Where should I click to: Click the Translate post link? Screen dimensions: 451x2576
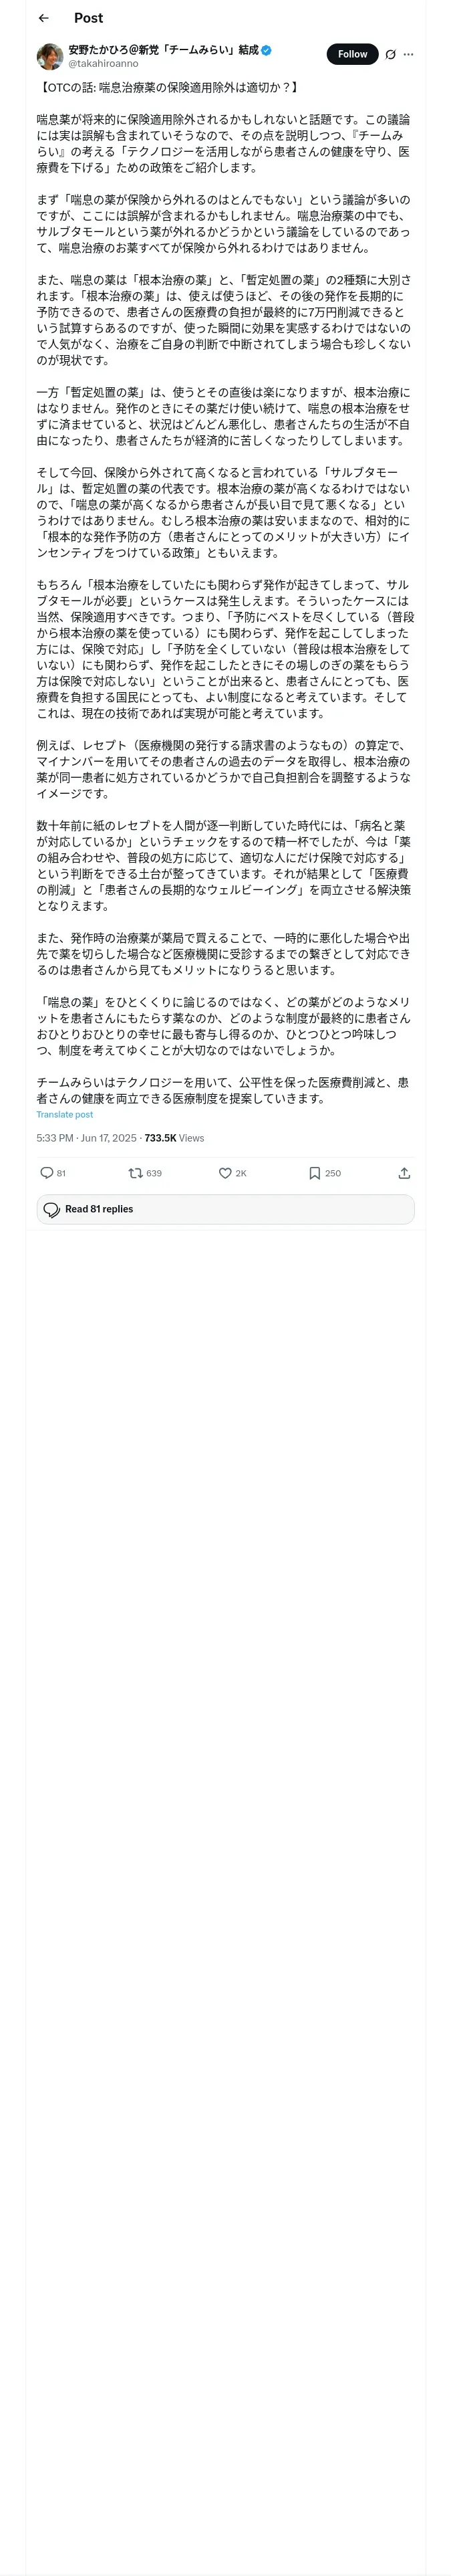tap(65, 1114)
